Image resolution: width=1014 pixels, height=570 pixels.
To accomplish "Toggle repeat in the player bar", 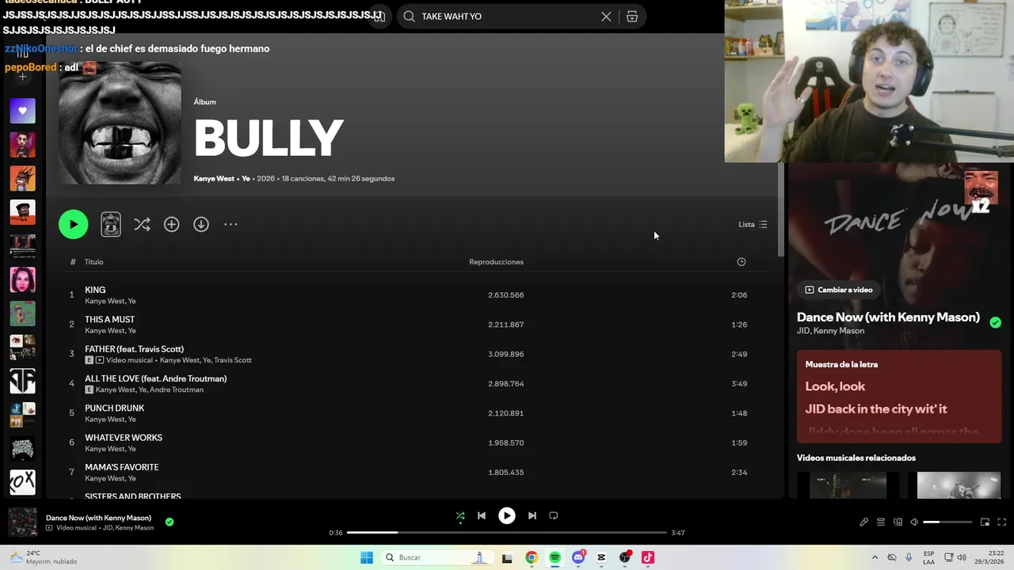I will click(554, 515).
